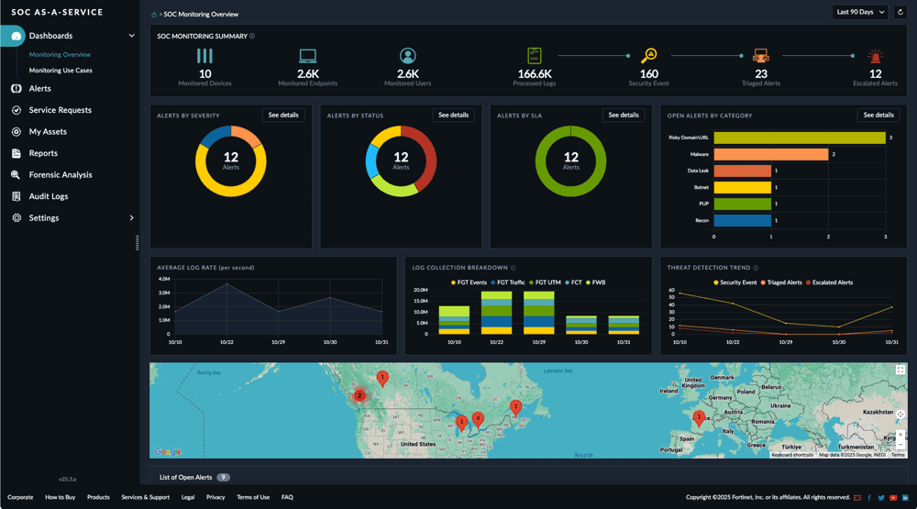Click the refresh icon beside the date range
917x509 pixels.
[x=900, y=12]
